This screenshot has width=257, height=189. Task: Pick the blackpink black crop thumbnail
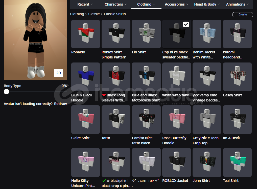[x=116, y=162]
